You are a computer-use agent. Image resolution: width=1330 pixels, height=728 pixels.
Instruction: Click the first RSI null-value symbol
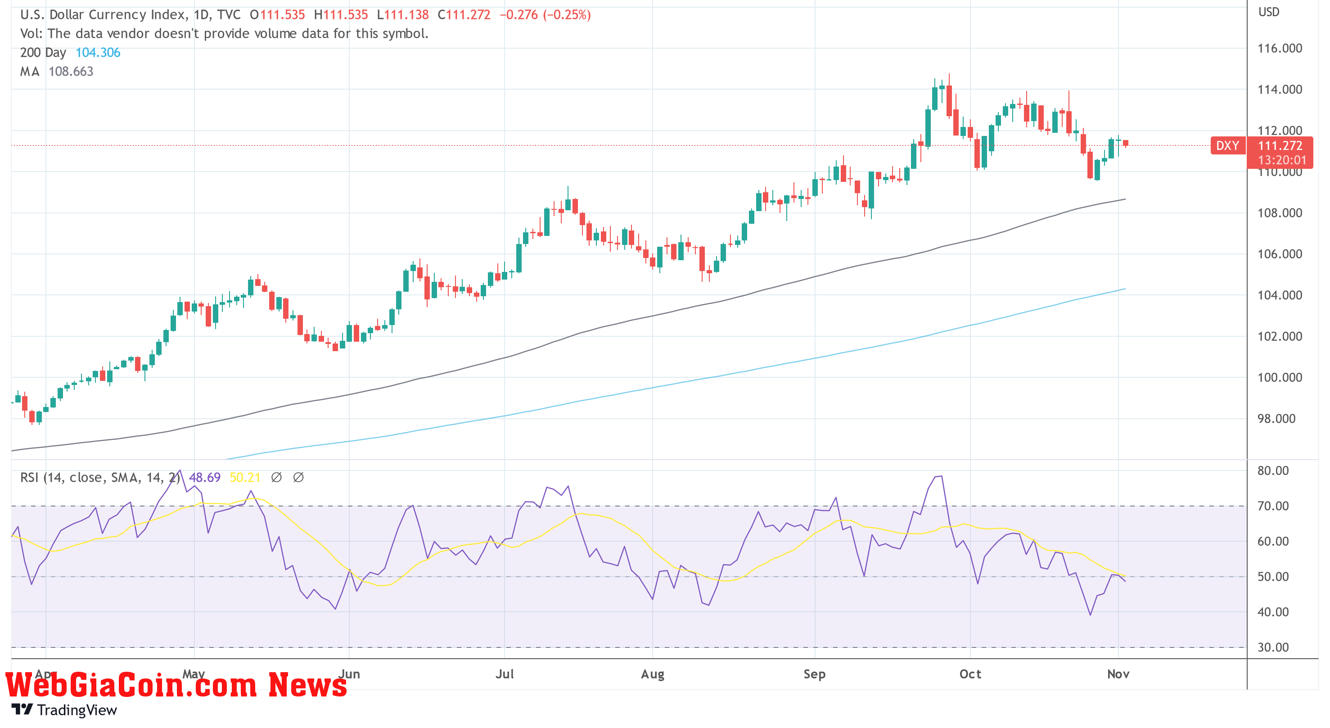point(276,478)
